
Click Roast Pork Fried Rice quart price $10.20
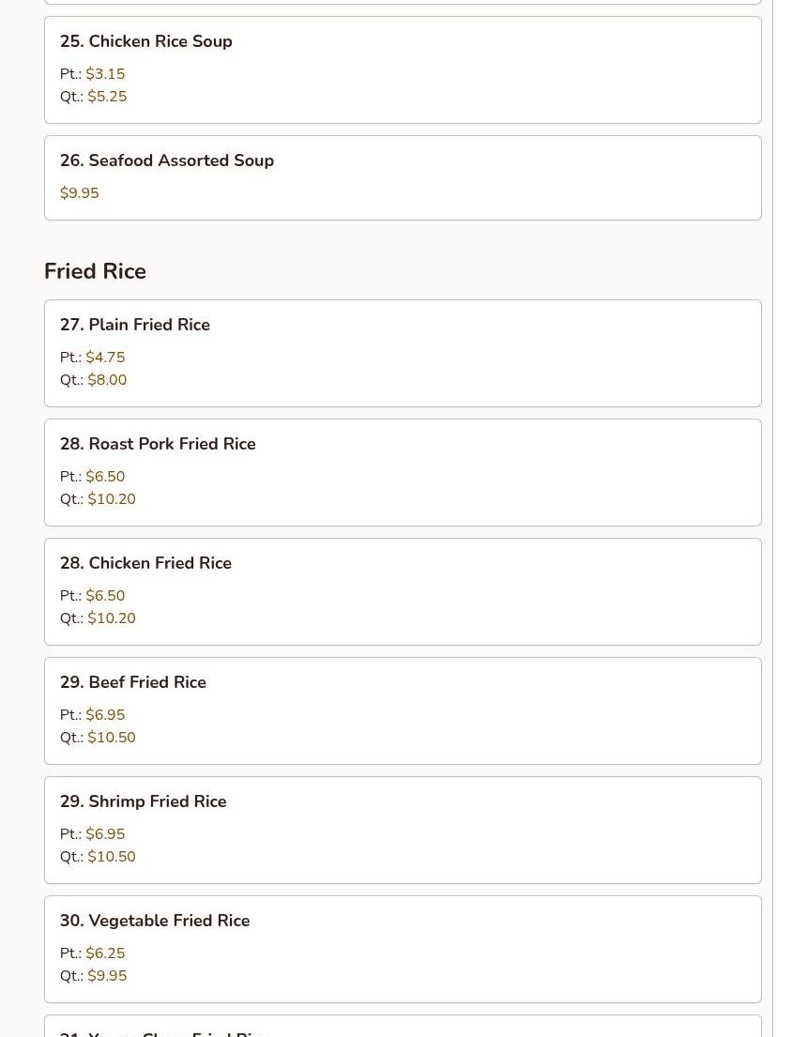click(x=112, y=499)
